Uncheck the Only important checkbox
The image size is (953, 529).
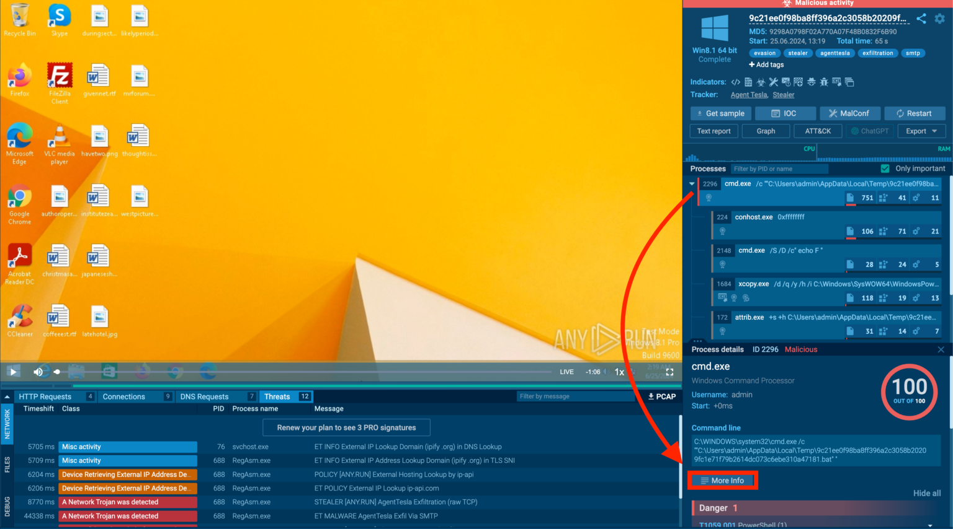885,168
